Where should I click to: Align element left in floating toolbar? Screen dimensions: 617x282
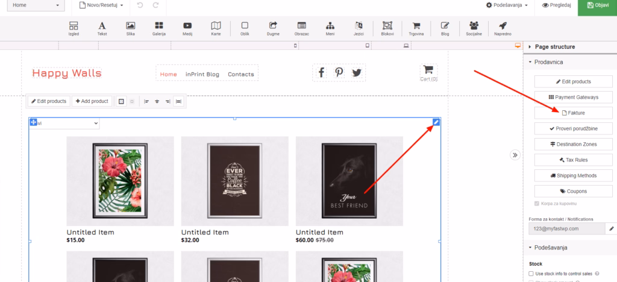click(146, 101)
